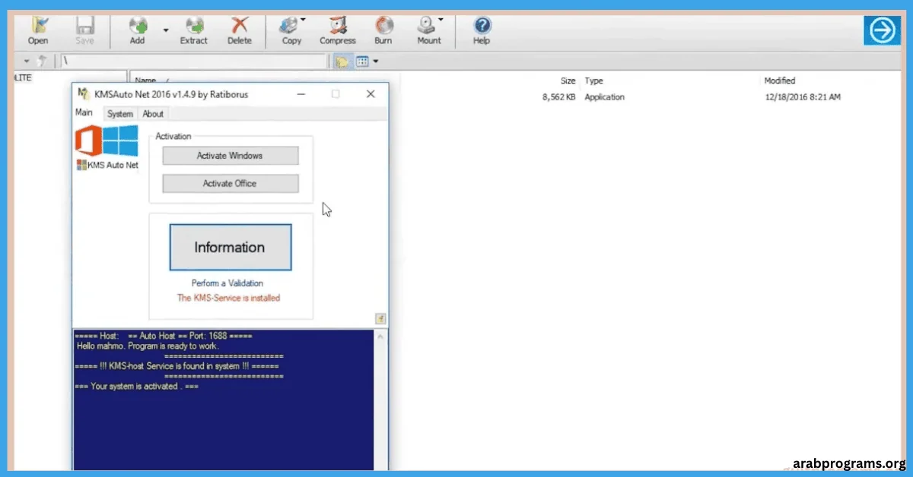
Task: Switch to the System tab in KMSAuto
Action: click(x=120, y=114)
